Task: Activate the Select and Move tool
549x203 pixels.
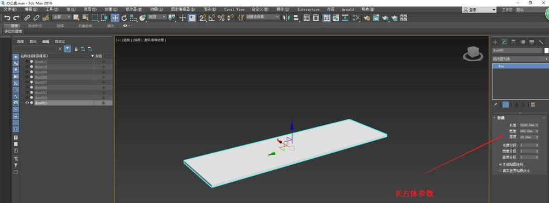Action: click(x=115, y=18)
